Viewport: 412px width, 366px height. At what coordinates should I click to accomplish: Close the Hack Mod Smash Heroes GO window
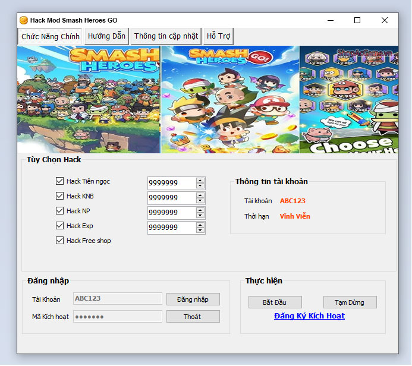click(x=385, y=20)
